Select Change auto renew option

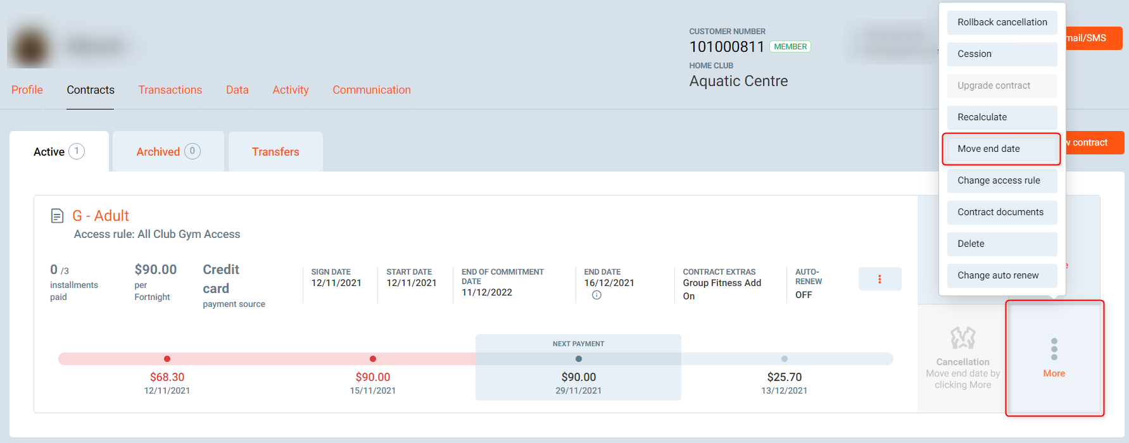point(1002,275)
